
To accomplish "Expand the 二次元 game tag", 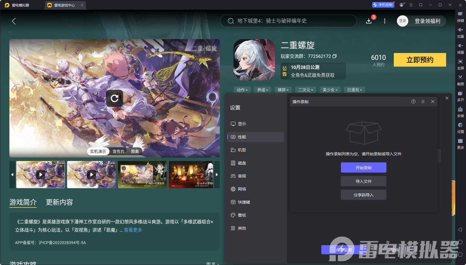I will pos(305,90).
